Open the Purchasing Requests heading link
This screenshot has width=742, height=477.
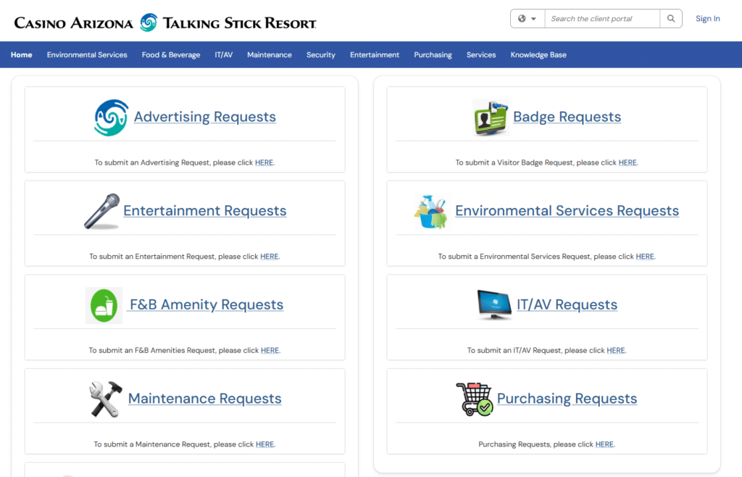[x=567, y=399]
